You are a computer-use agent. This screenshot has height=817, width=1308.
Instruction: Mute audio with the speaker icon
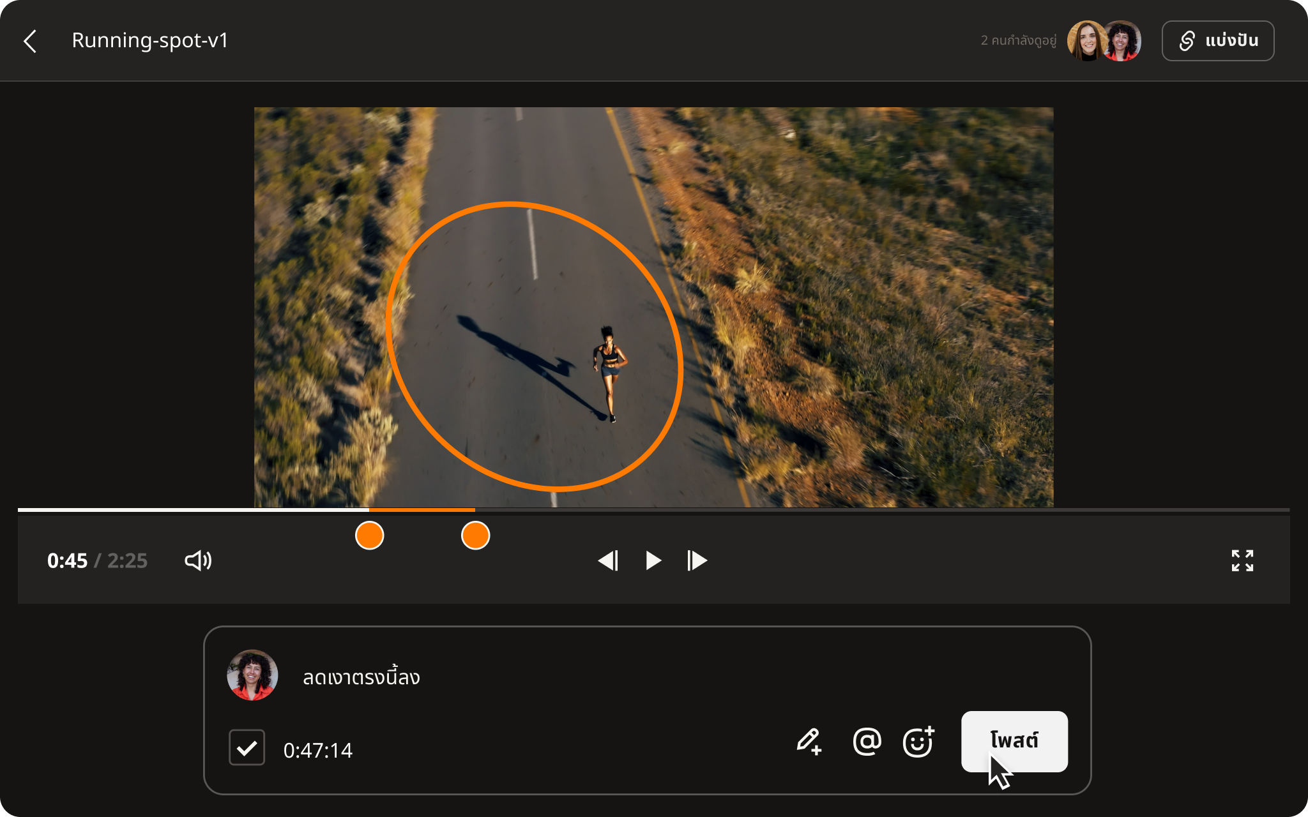click(198, 560)
